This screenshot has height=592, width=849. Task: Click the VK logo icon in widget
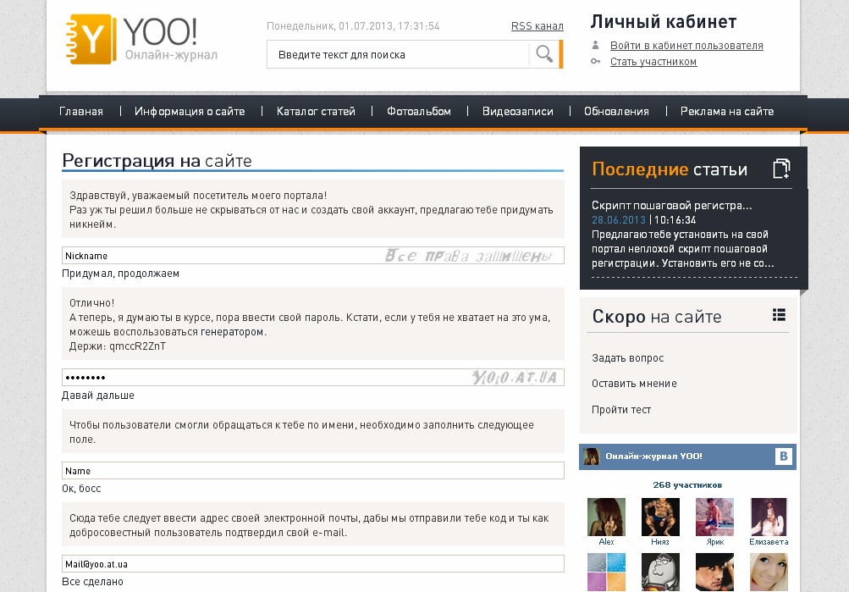784,456
